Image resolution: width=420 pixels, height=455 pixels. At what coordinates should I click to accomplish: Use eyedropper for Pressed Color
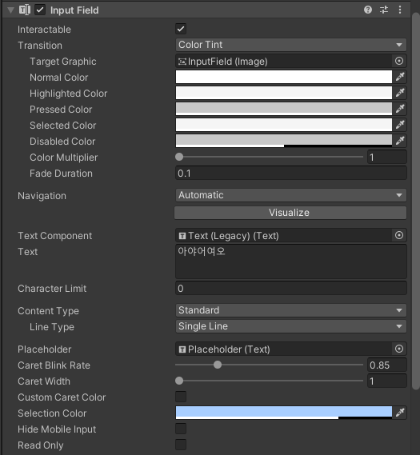[x=400, y=109]
